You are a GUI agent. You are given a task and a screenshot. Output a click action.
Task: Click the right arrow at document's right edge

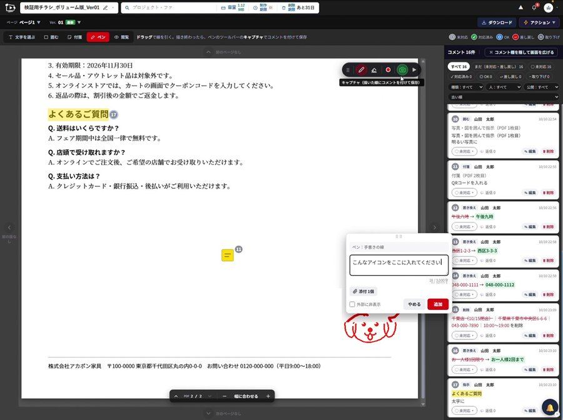point(435,227)
